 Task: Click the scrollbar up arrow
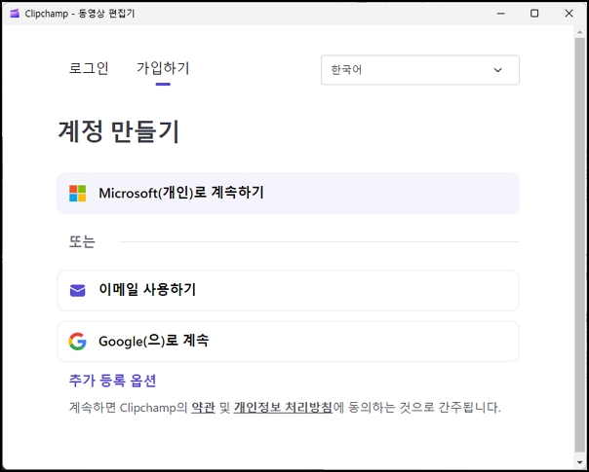pos(580,32)
